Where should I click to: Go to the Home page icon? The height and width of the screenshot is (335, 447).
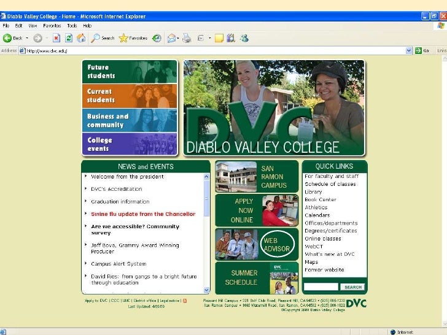(81, 38)
